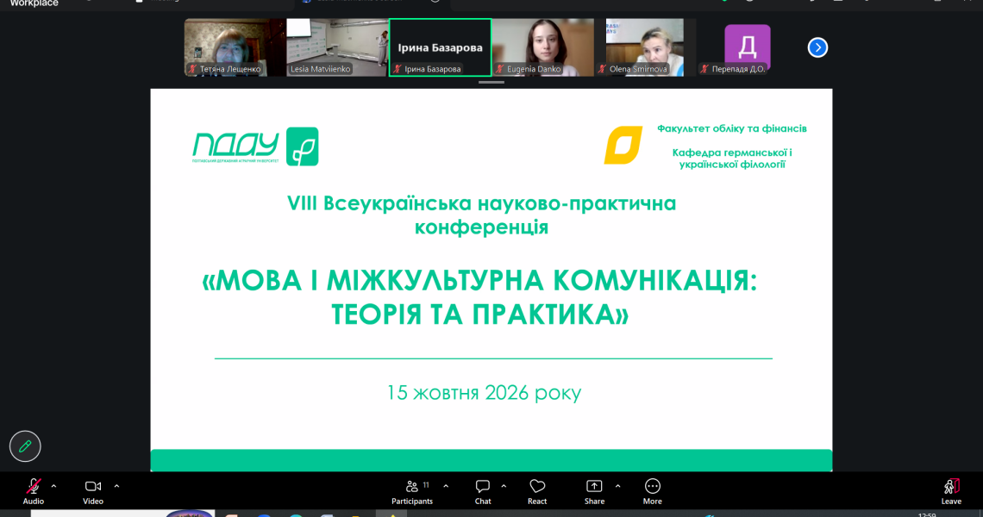Open the React emoji picker
Screen dimensions: 983x517
pyautogui.click(x=537, y=491)
